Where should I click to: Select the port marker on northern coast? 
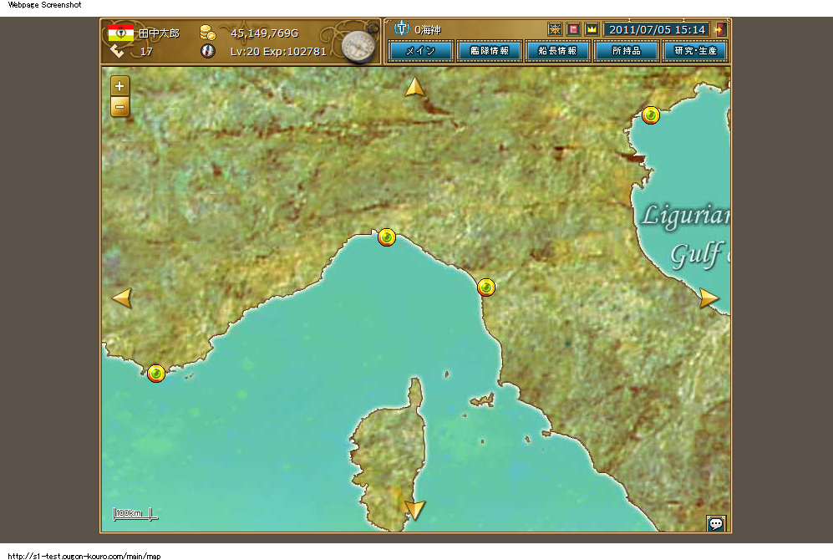point(387,237)
